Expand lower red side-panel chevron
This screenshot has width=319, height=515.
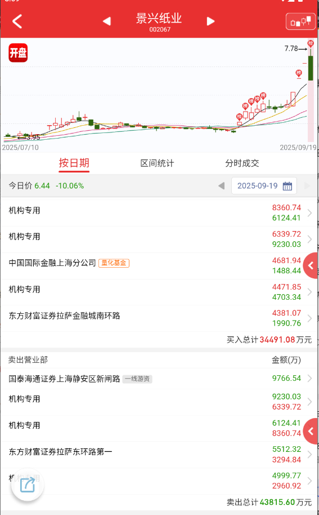[x=311, y=431]
